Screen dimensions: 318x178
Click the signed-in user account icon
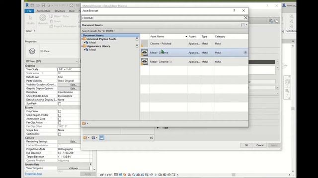click(284, 5)
